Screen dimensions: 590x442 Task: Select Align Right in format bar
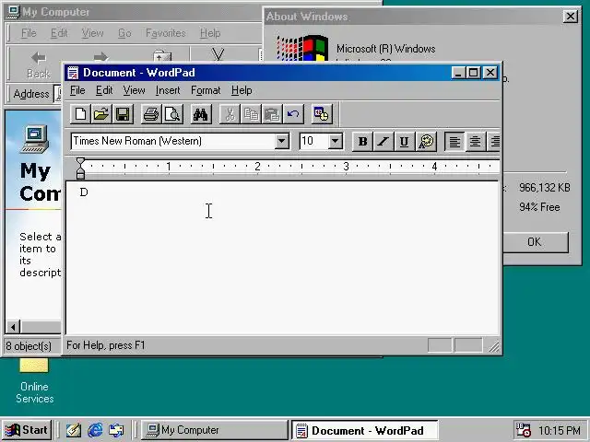click(x=494, y=141)
